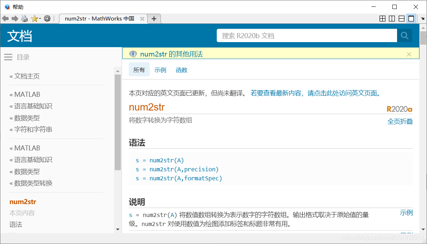Go forward with the right arrow icon
The image size is (427, 244).
(15, 18)
